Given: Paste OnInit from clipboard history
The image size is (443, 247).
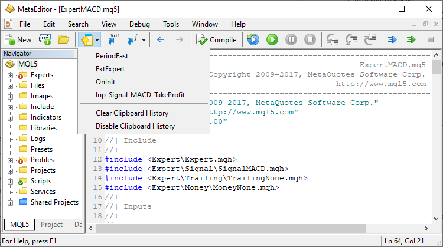Looking at the screenshot, I should [x=144, y=82].
